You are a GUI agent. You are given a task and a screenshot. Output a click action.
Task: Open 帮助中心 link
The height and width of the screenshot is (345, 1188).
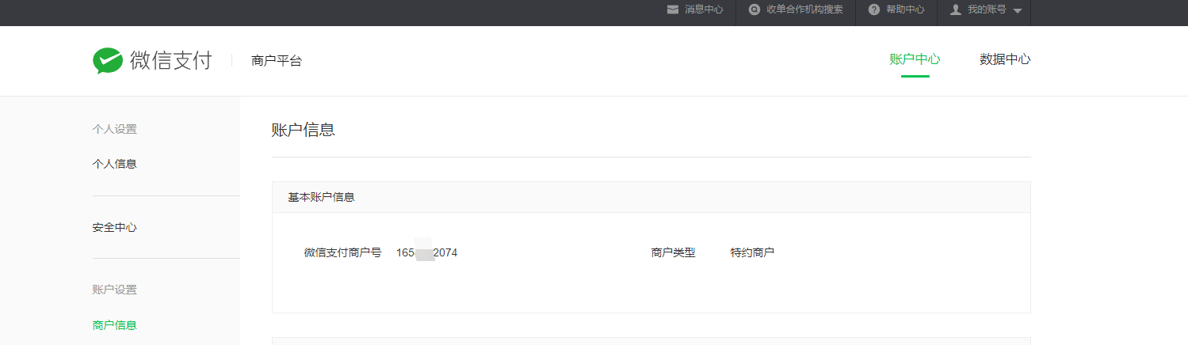(905, 9)
